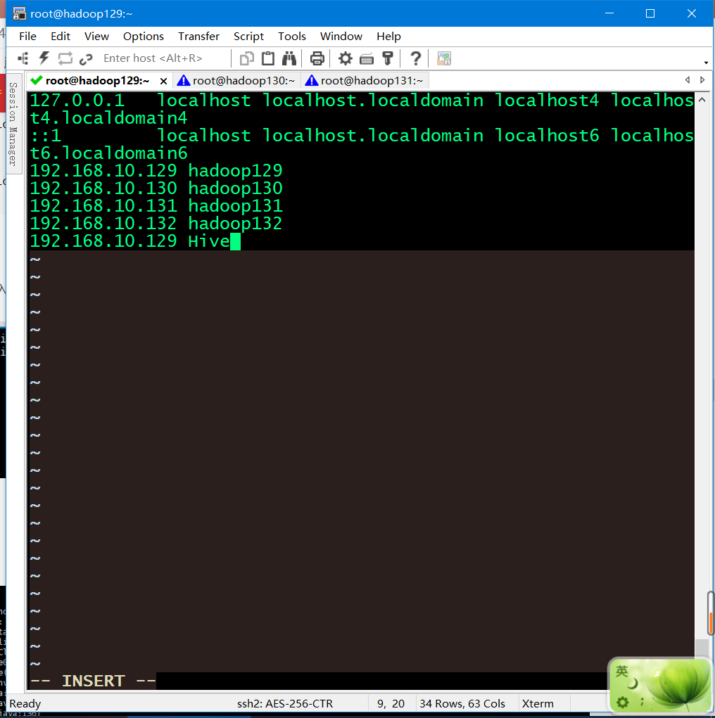Open Session Manager toolbar icon
The width and height of the screenshot is (715, 718).
point(23,58)
